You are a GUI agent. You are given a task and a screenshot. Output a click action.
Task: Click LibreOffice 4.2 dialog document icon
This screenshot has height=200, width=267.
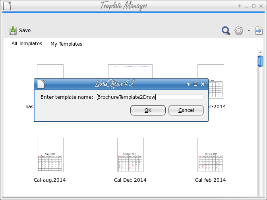click(41, 84)
